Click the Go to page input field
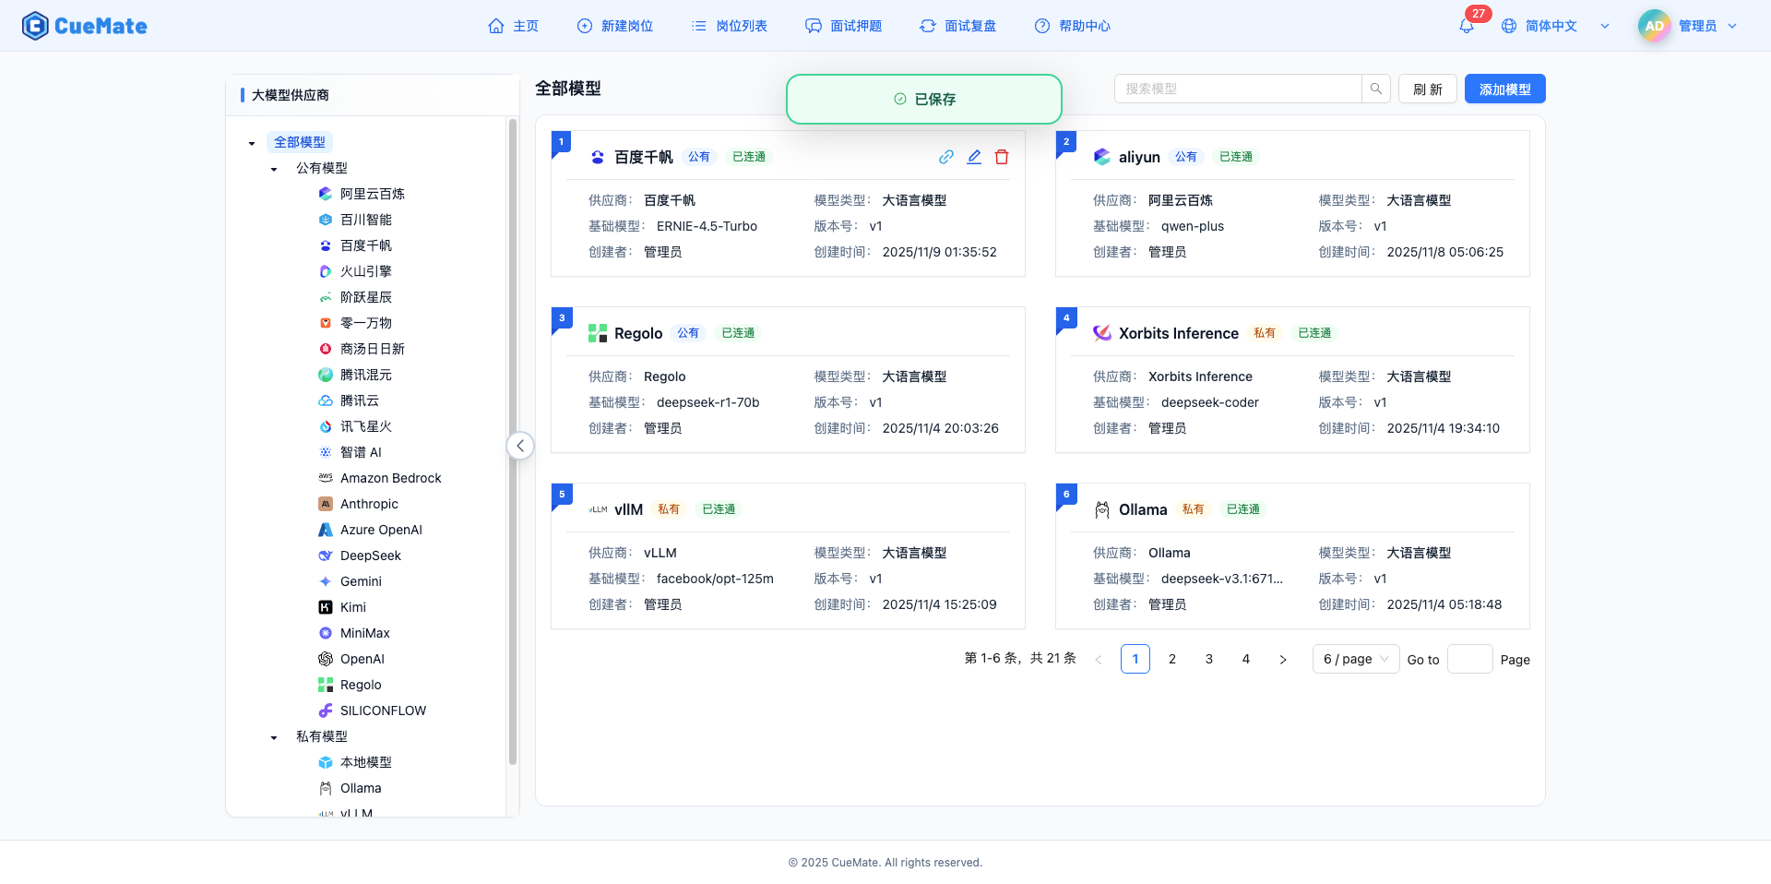1771x884 pixels. (1470, 659)
